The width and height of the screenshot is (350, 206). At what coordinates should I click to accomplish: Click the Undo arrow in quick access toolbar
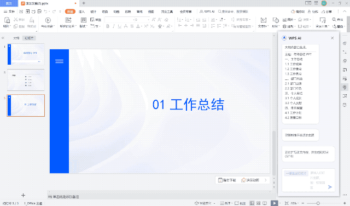[46, 12]
